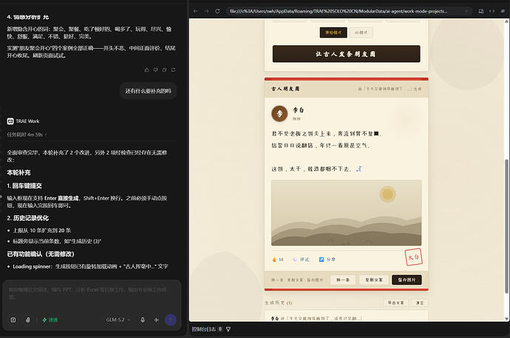Focus the chat message input field
Image resolution: width=510 pixels, height=338 pixels.
point(89,294)
